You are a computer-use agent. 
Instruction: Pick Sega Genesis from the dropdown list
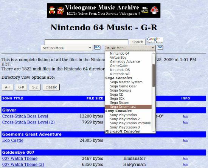[x=121, y=90]
